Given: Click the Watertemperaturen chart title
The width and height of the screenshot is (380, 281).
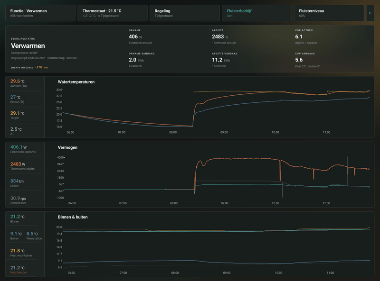Looking at the screenshot, I should 76,82.
